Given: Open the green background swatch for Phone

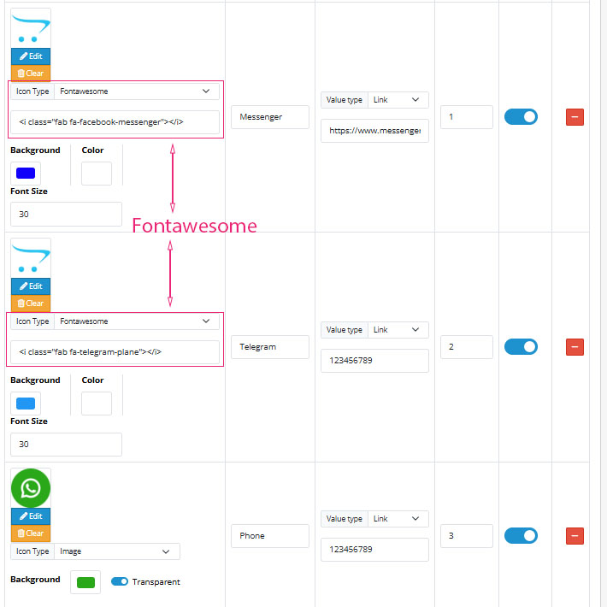Looking at the screenshot, I should (85, 582).
